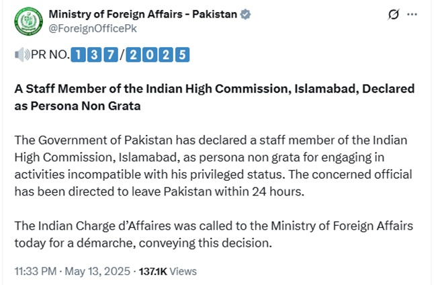This screenshot has width=440, height=285.
Task: Click the Ministry of Foreign Affairs avatar
Action: click(28, 22)
